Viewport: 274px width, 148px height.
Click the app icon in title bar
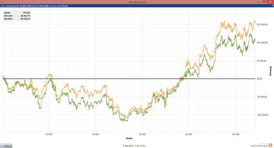click(2, 2)
